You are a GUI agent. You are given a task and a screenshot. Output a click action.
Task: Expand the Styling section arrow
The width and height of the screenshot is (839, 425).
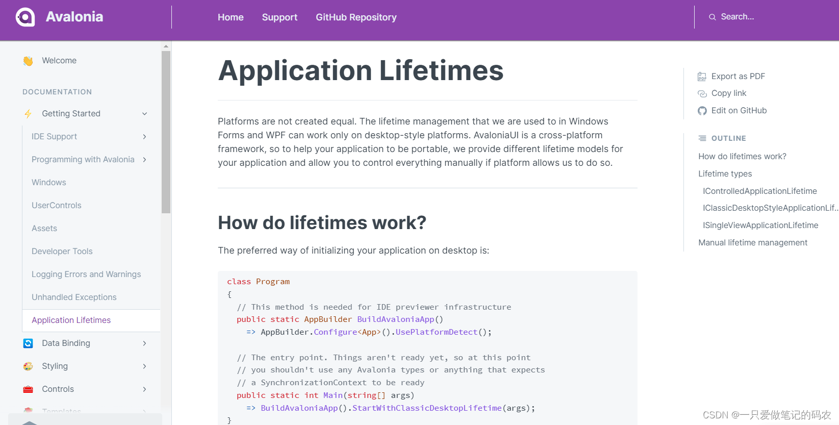pyautogui.click(x=145, y=366)
